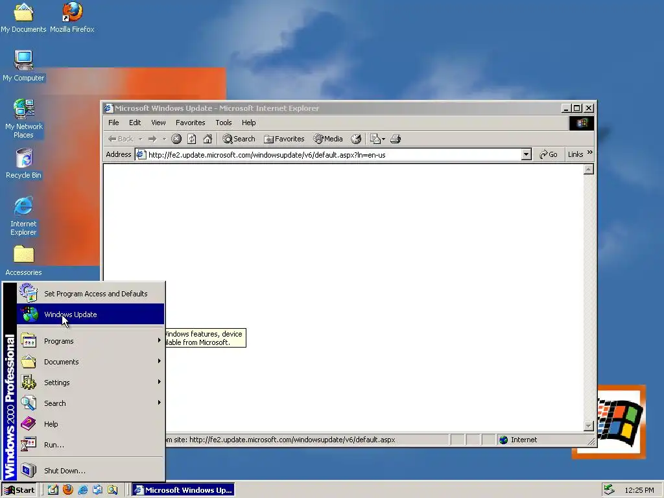The image size is (664, 498).
Task: Open Mozilla Firefox desktop shortcut
Action: (72, 18)
